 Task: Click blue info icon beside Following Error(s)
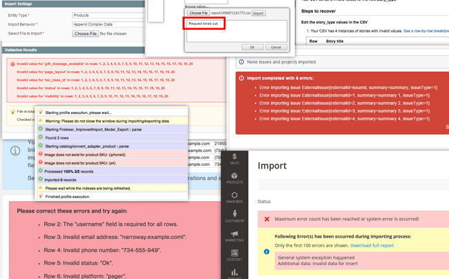(x=267, y=251)
